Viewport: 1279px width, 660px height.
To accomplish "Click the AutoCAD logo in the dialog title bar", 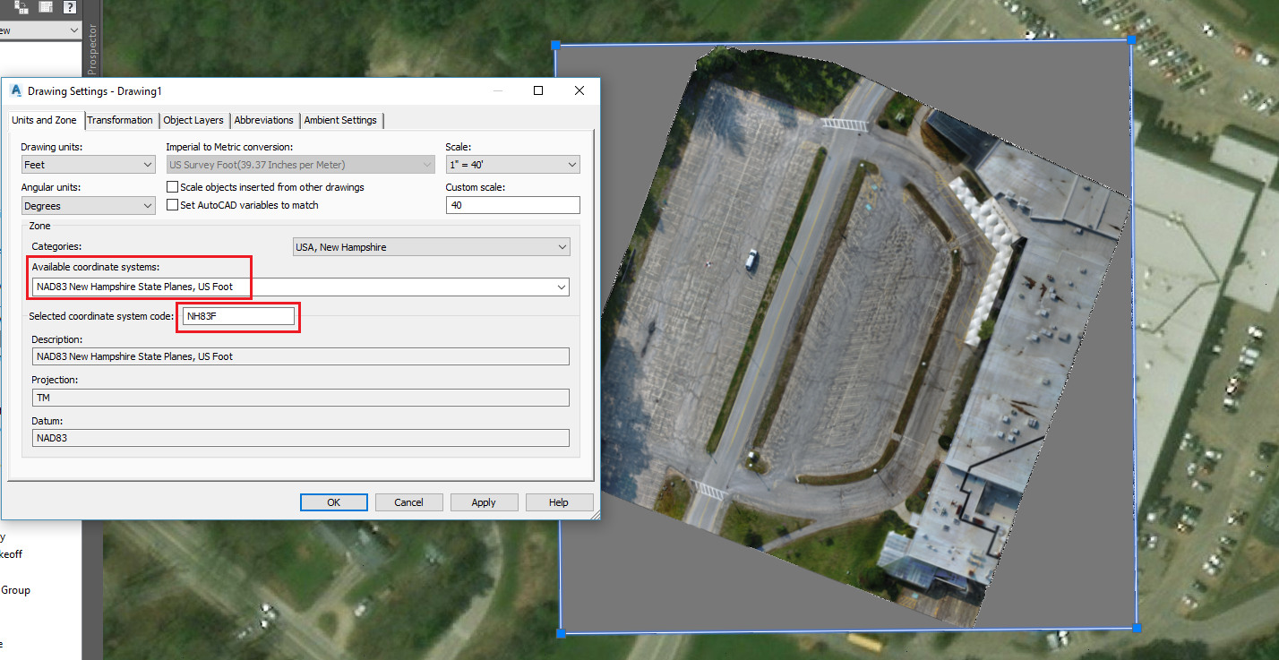I will tap(15, 90).
